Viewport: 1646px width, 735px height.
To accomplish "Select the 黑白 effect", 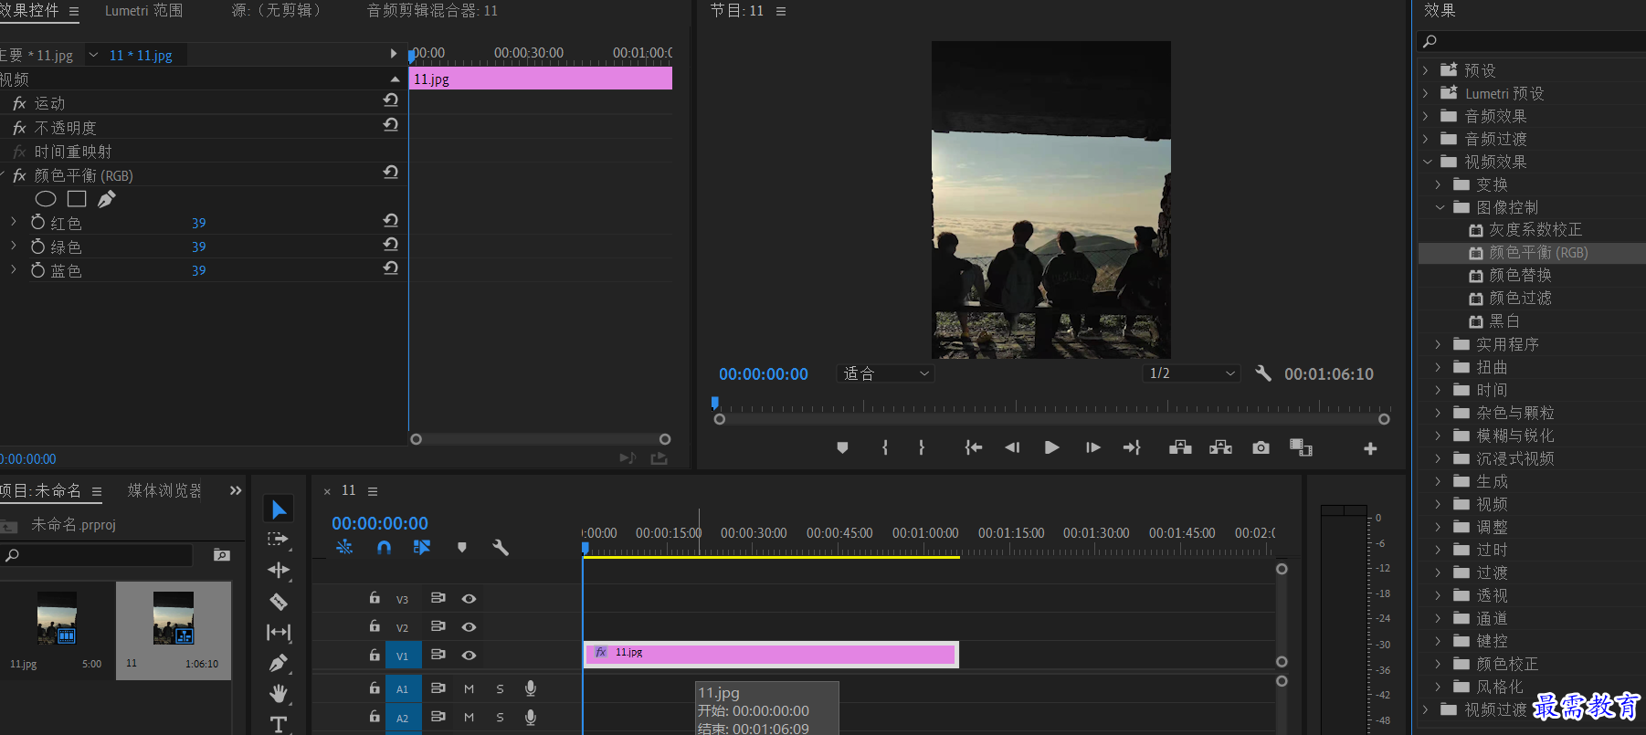I will pyautogui.click(x=1504, y=321).
